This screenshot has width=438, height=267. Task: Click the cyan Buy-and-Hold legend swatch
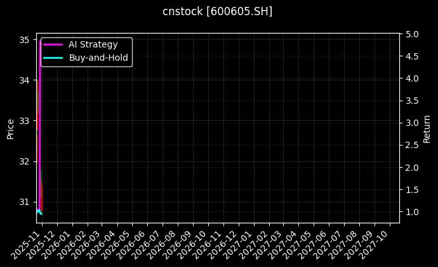point(53,58)
